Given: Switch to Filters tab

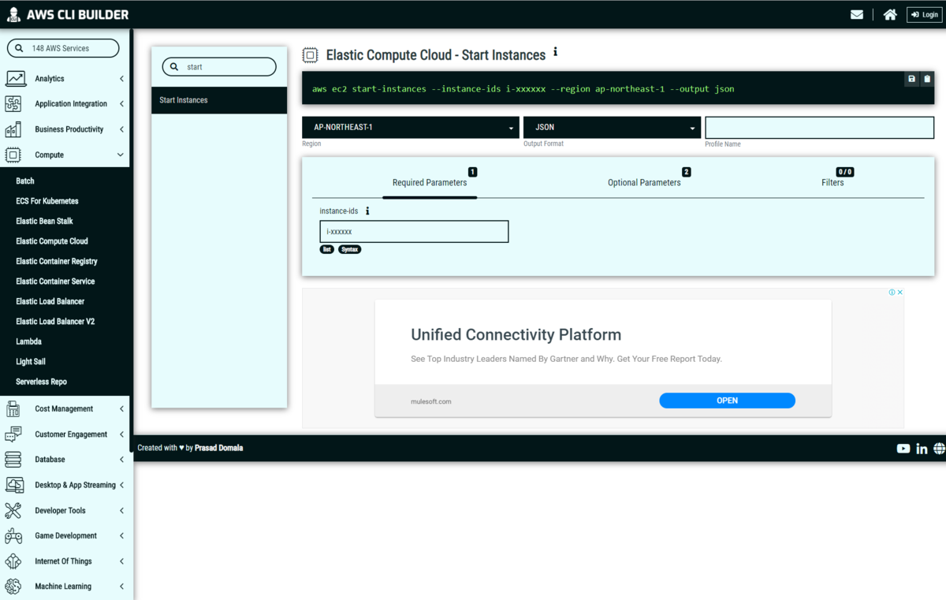Looking at the screenshot, I should [x=832, y=182].
